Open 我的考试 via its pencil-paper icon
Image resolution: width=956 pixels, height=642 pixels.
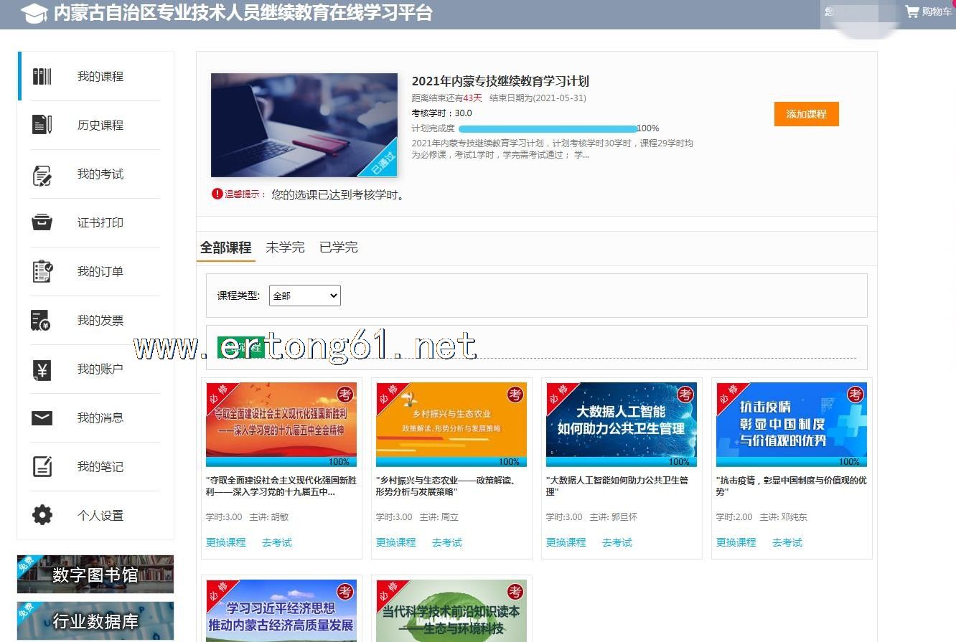(x=42, y=174)
